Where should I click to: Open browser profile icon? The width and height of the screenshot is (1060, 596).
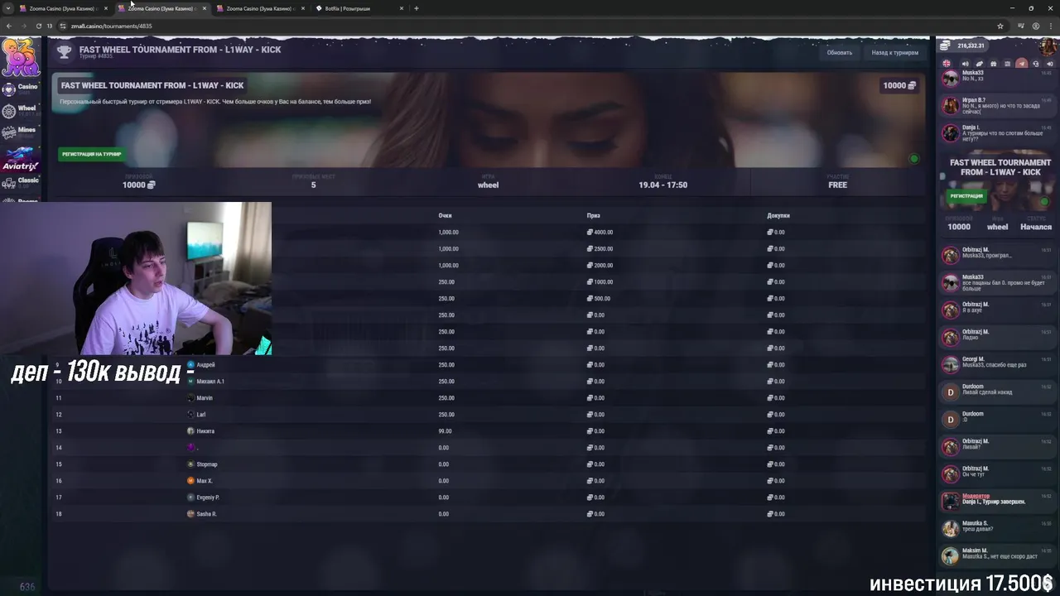pos(1035,26)
